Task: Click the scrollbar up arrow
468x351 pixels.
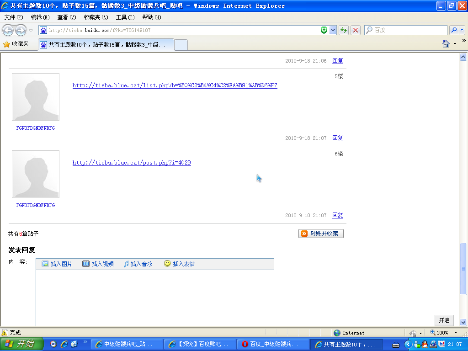Action: pyautogui.click(x=463, y=57)
